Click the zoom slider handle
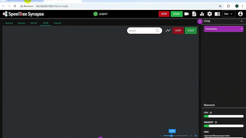Screen dimensions: 246x138 [x=172, y=136]
